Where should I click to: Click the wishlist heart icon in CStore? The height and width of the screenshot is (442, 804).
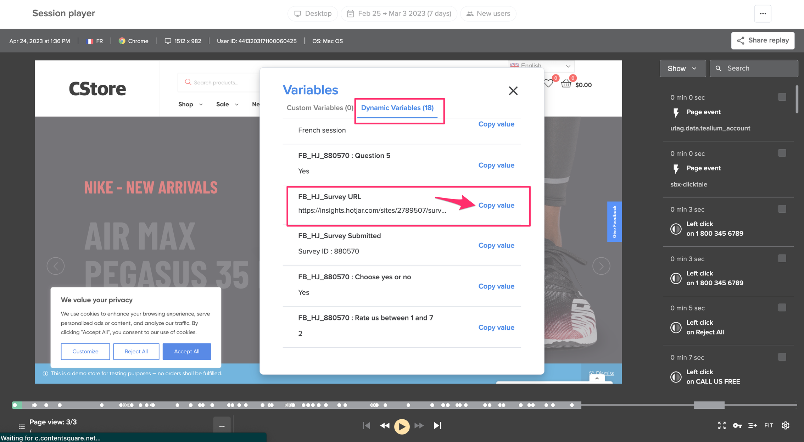point(548,84)
